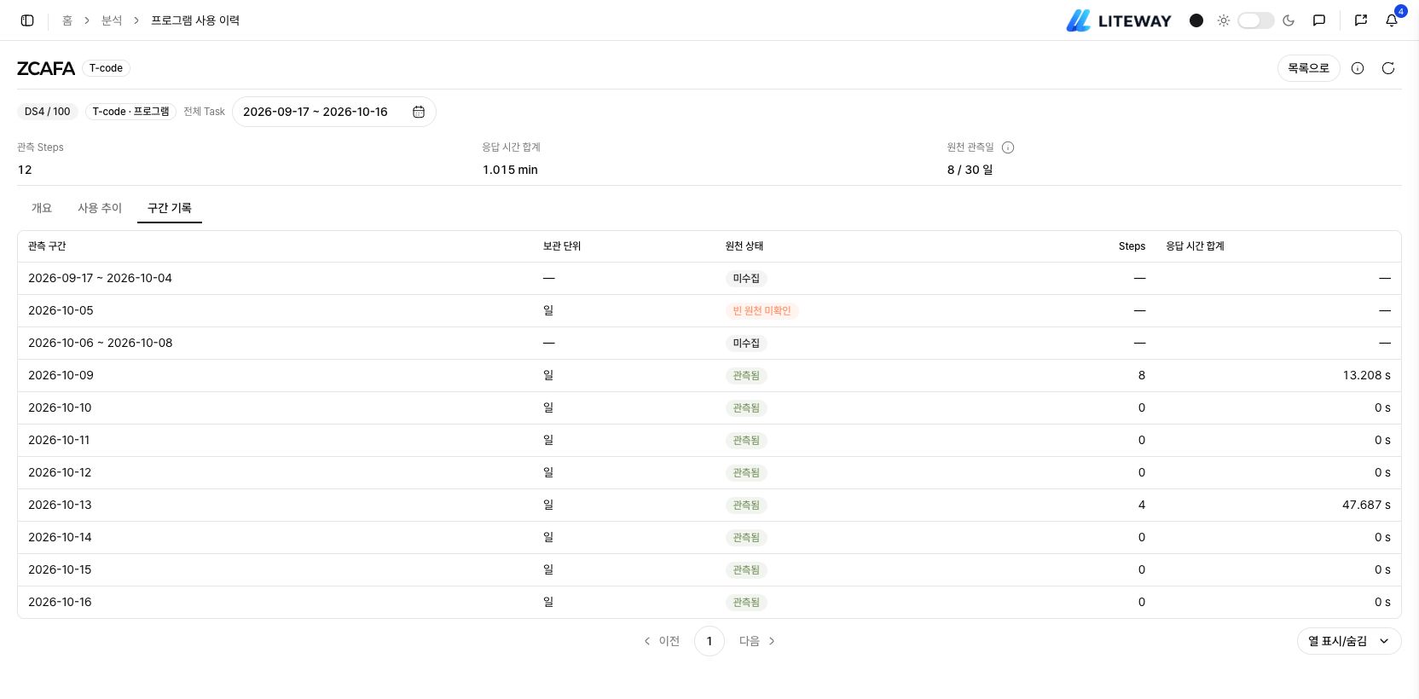
Task: Click the 8 / 30 일 value
Action: [x=970, y=170]
